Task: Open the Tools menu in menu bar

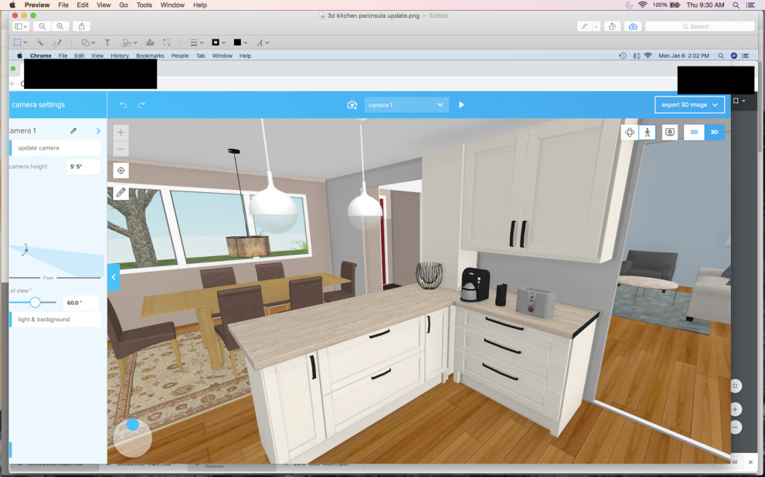Action: coord(144,5)
